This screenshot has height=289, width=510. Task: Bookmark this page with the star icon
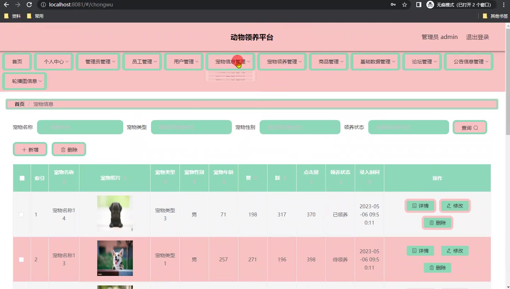click(x=404, y=5)
